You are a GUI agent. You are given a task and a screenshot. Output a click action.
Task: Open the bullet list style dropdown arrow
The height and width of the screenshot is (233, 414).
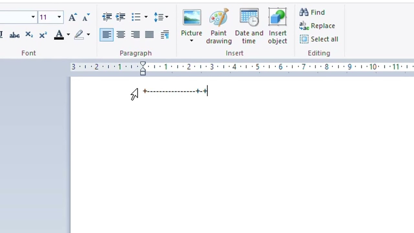tap(146, 17)
